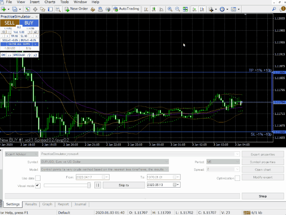This screenshot has height=215, width=286.
Task: Click the Indicators list icon
Action: pos(211,9)
